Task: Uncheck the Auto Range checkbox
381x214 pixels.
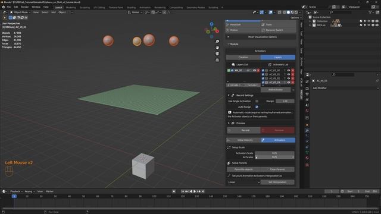Action: pyautogui.click(x=257, y=107)
